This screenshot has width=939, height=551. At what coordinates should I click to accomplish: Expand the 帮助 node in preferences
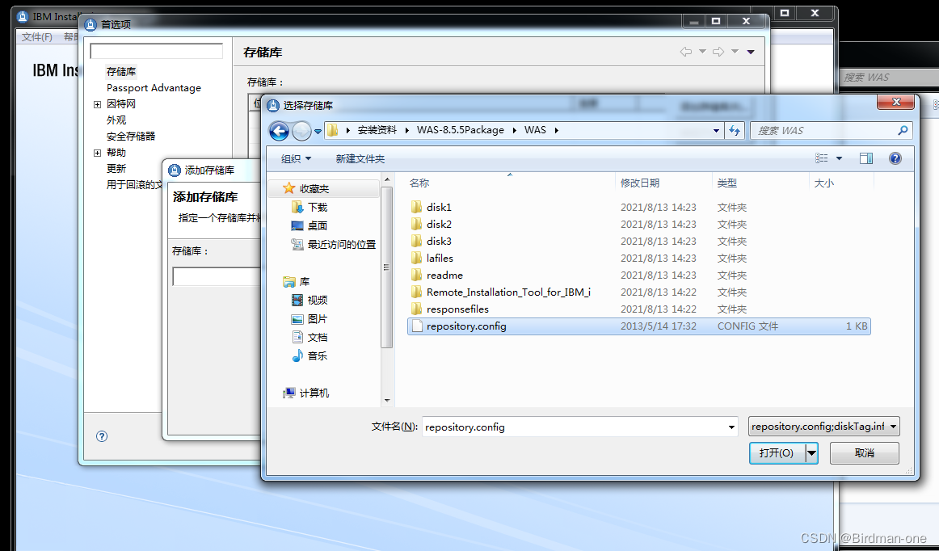point(97,153)
